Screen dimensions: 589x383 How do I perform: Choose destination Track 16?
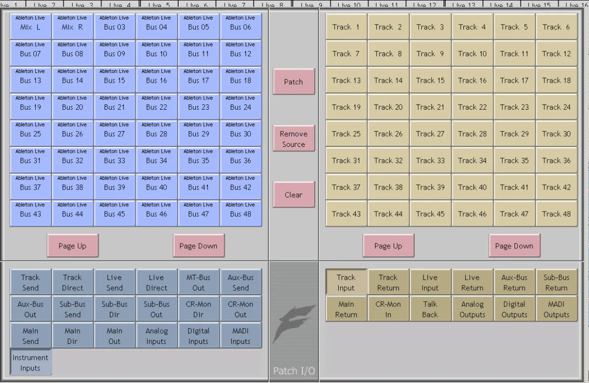point(472,80)
